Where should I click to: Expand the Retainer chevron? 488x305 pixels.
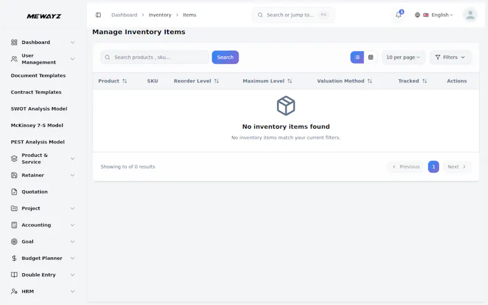tap(72, 175)
